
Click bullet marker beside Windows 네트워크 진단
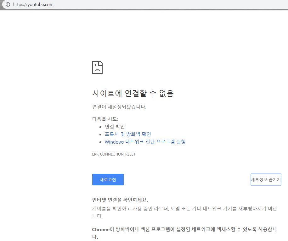pyautogui.click(x=100, y=142)
